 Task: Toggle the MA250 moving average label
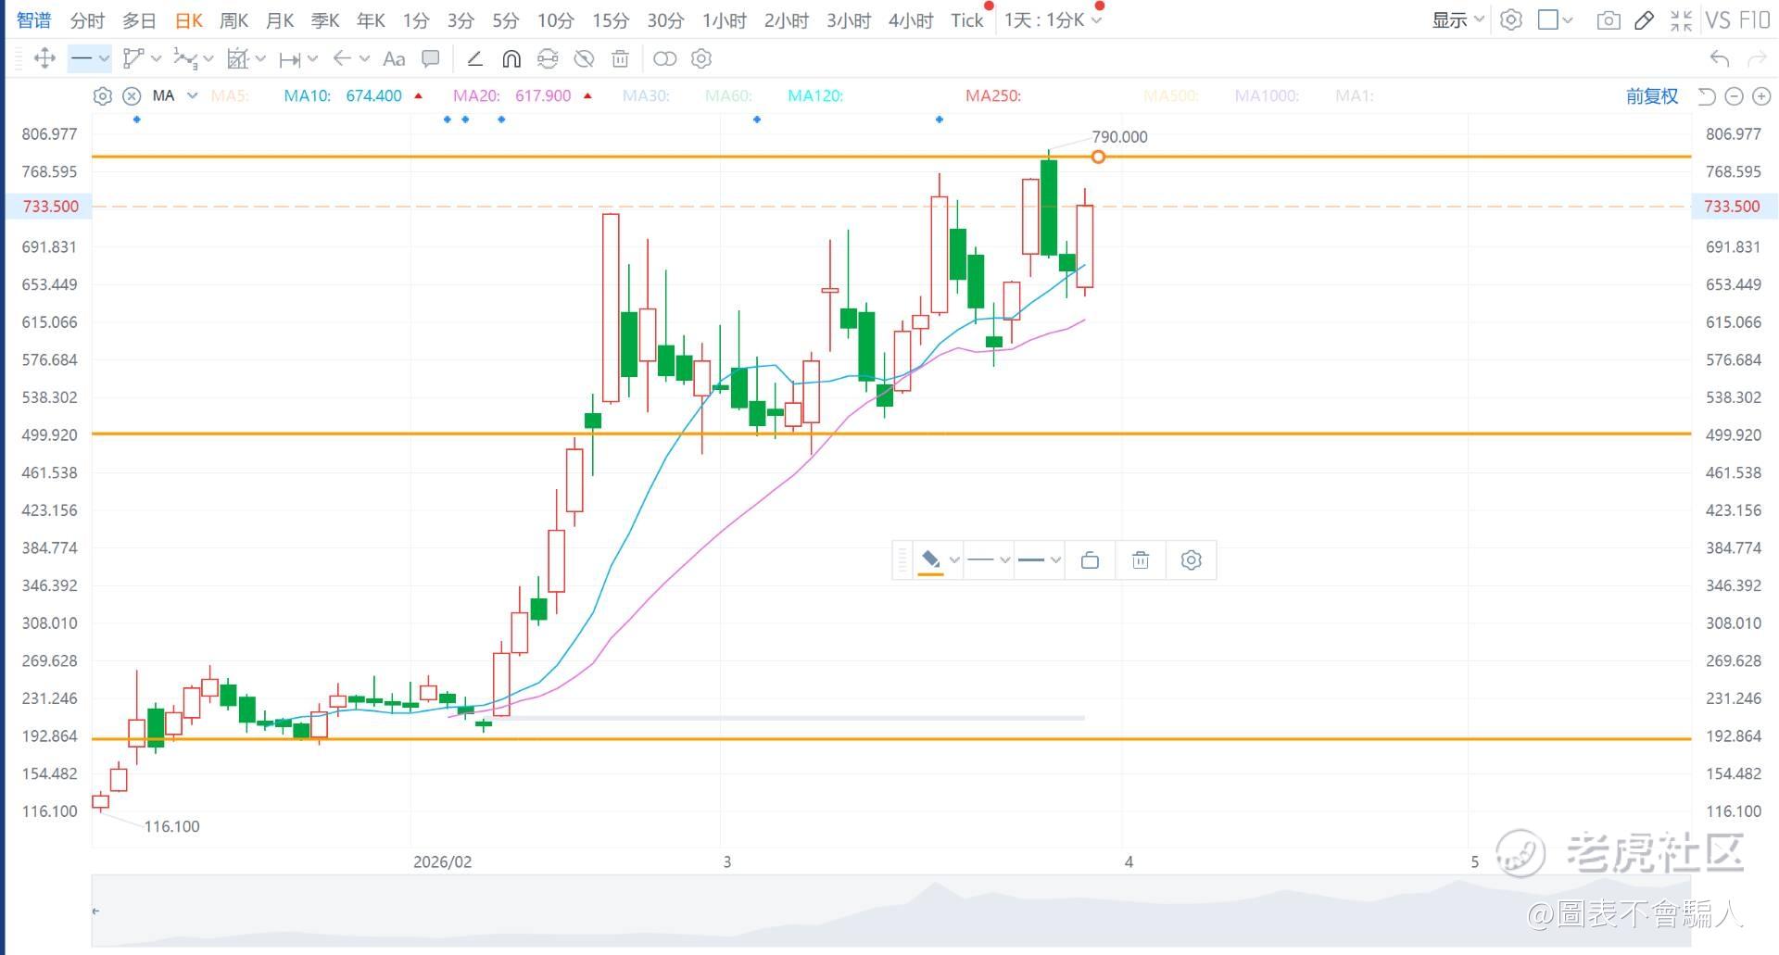pos(993,95)
